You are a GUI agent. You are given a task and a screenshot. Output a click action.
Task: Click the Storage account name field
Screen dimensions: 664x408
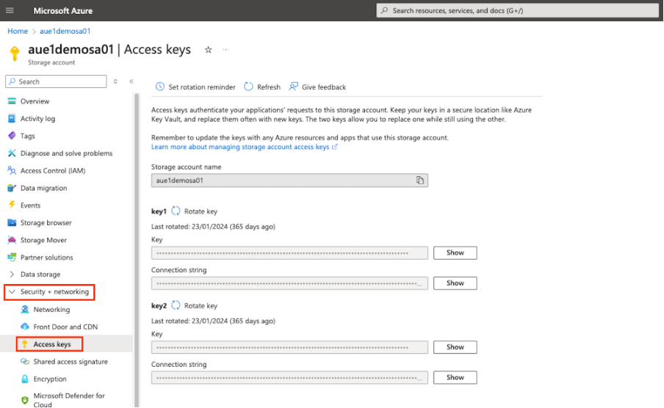(x=289, y=181)
